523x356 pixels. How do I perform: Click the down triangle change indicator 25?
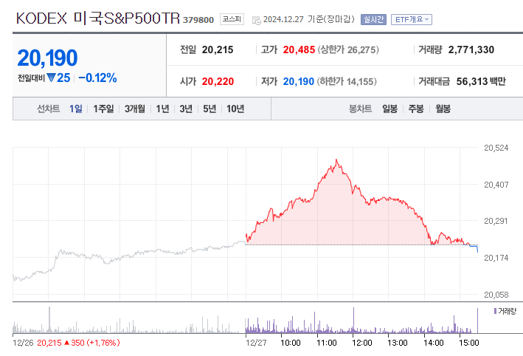coord(59,78)
